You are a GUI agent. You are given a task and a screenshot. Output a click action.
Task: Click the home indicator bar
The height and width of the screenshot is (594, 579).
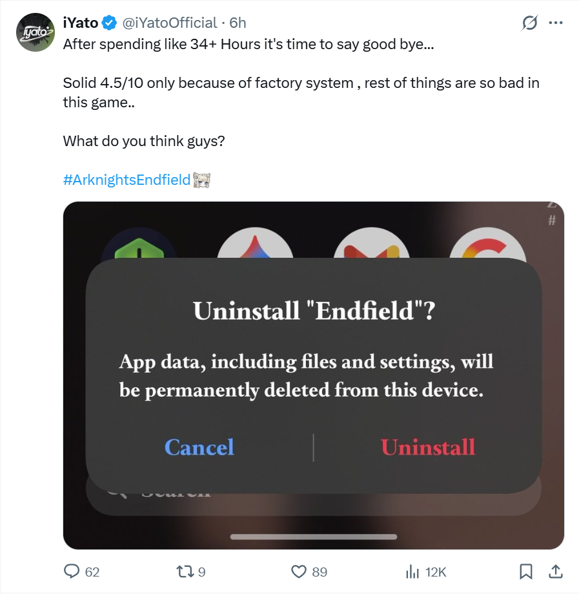coord(313,536)
